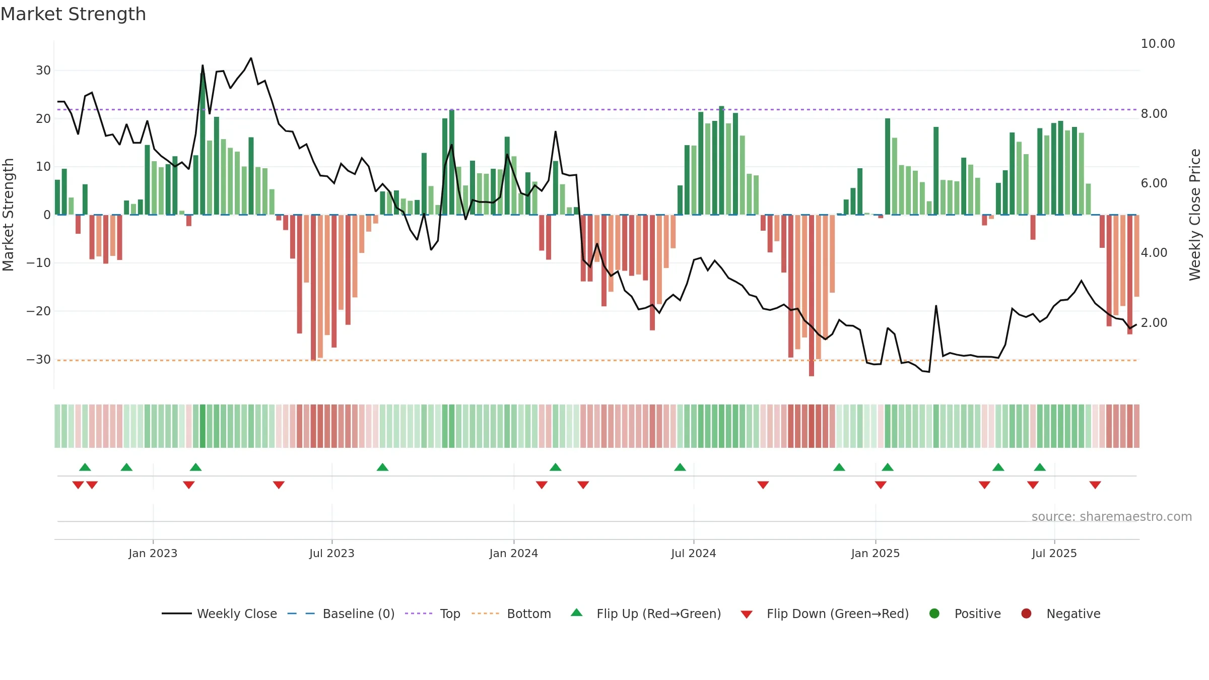Click the Market Strength chart title
This screenshot has width=1209, height=680.
point(73,14)
